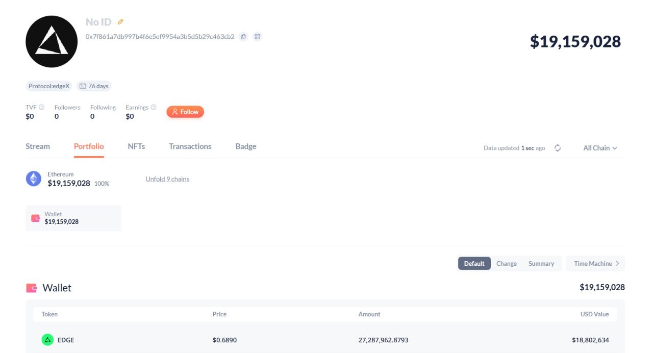Follow this address
The width and height of the screenshot is (653, 353).
[x=185, y=112]
